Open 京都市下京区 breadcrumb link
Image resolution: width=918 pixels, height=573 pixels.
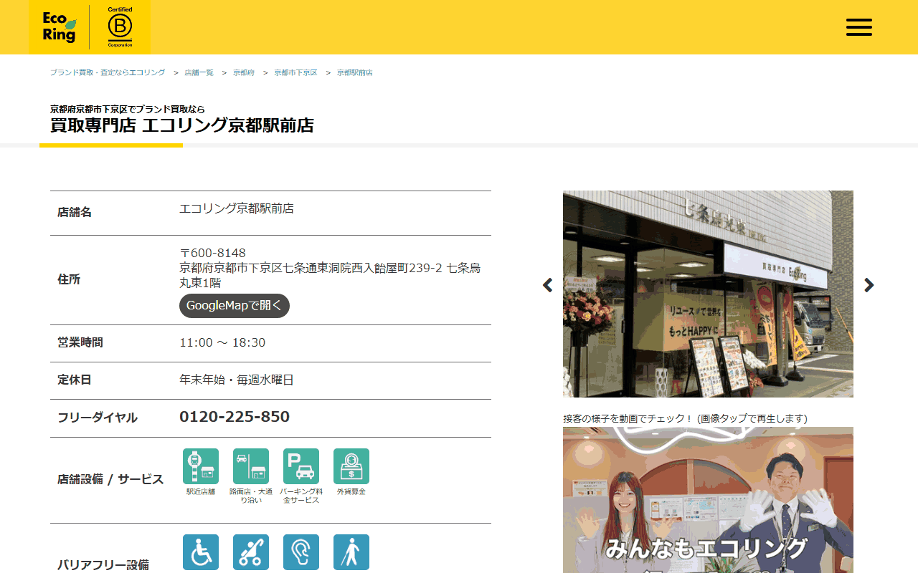[x=295, y=73]
